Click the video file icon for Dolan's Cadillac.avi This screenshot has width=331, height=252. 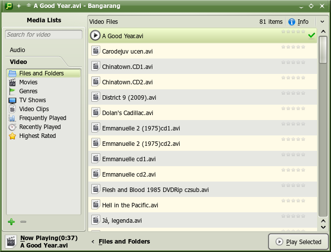pyautogui.click(x=96, y=113)
